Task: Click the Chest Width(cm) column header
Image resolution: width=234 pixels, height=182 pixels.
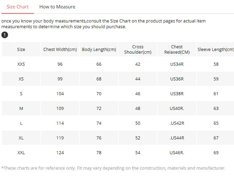Action: coord(60,49)
